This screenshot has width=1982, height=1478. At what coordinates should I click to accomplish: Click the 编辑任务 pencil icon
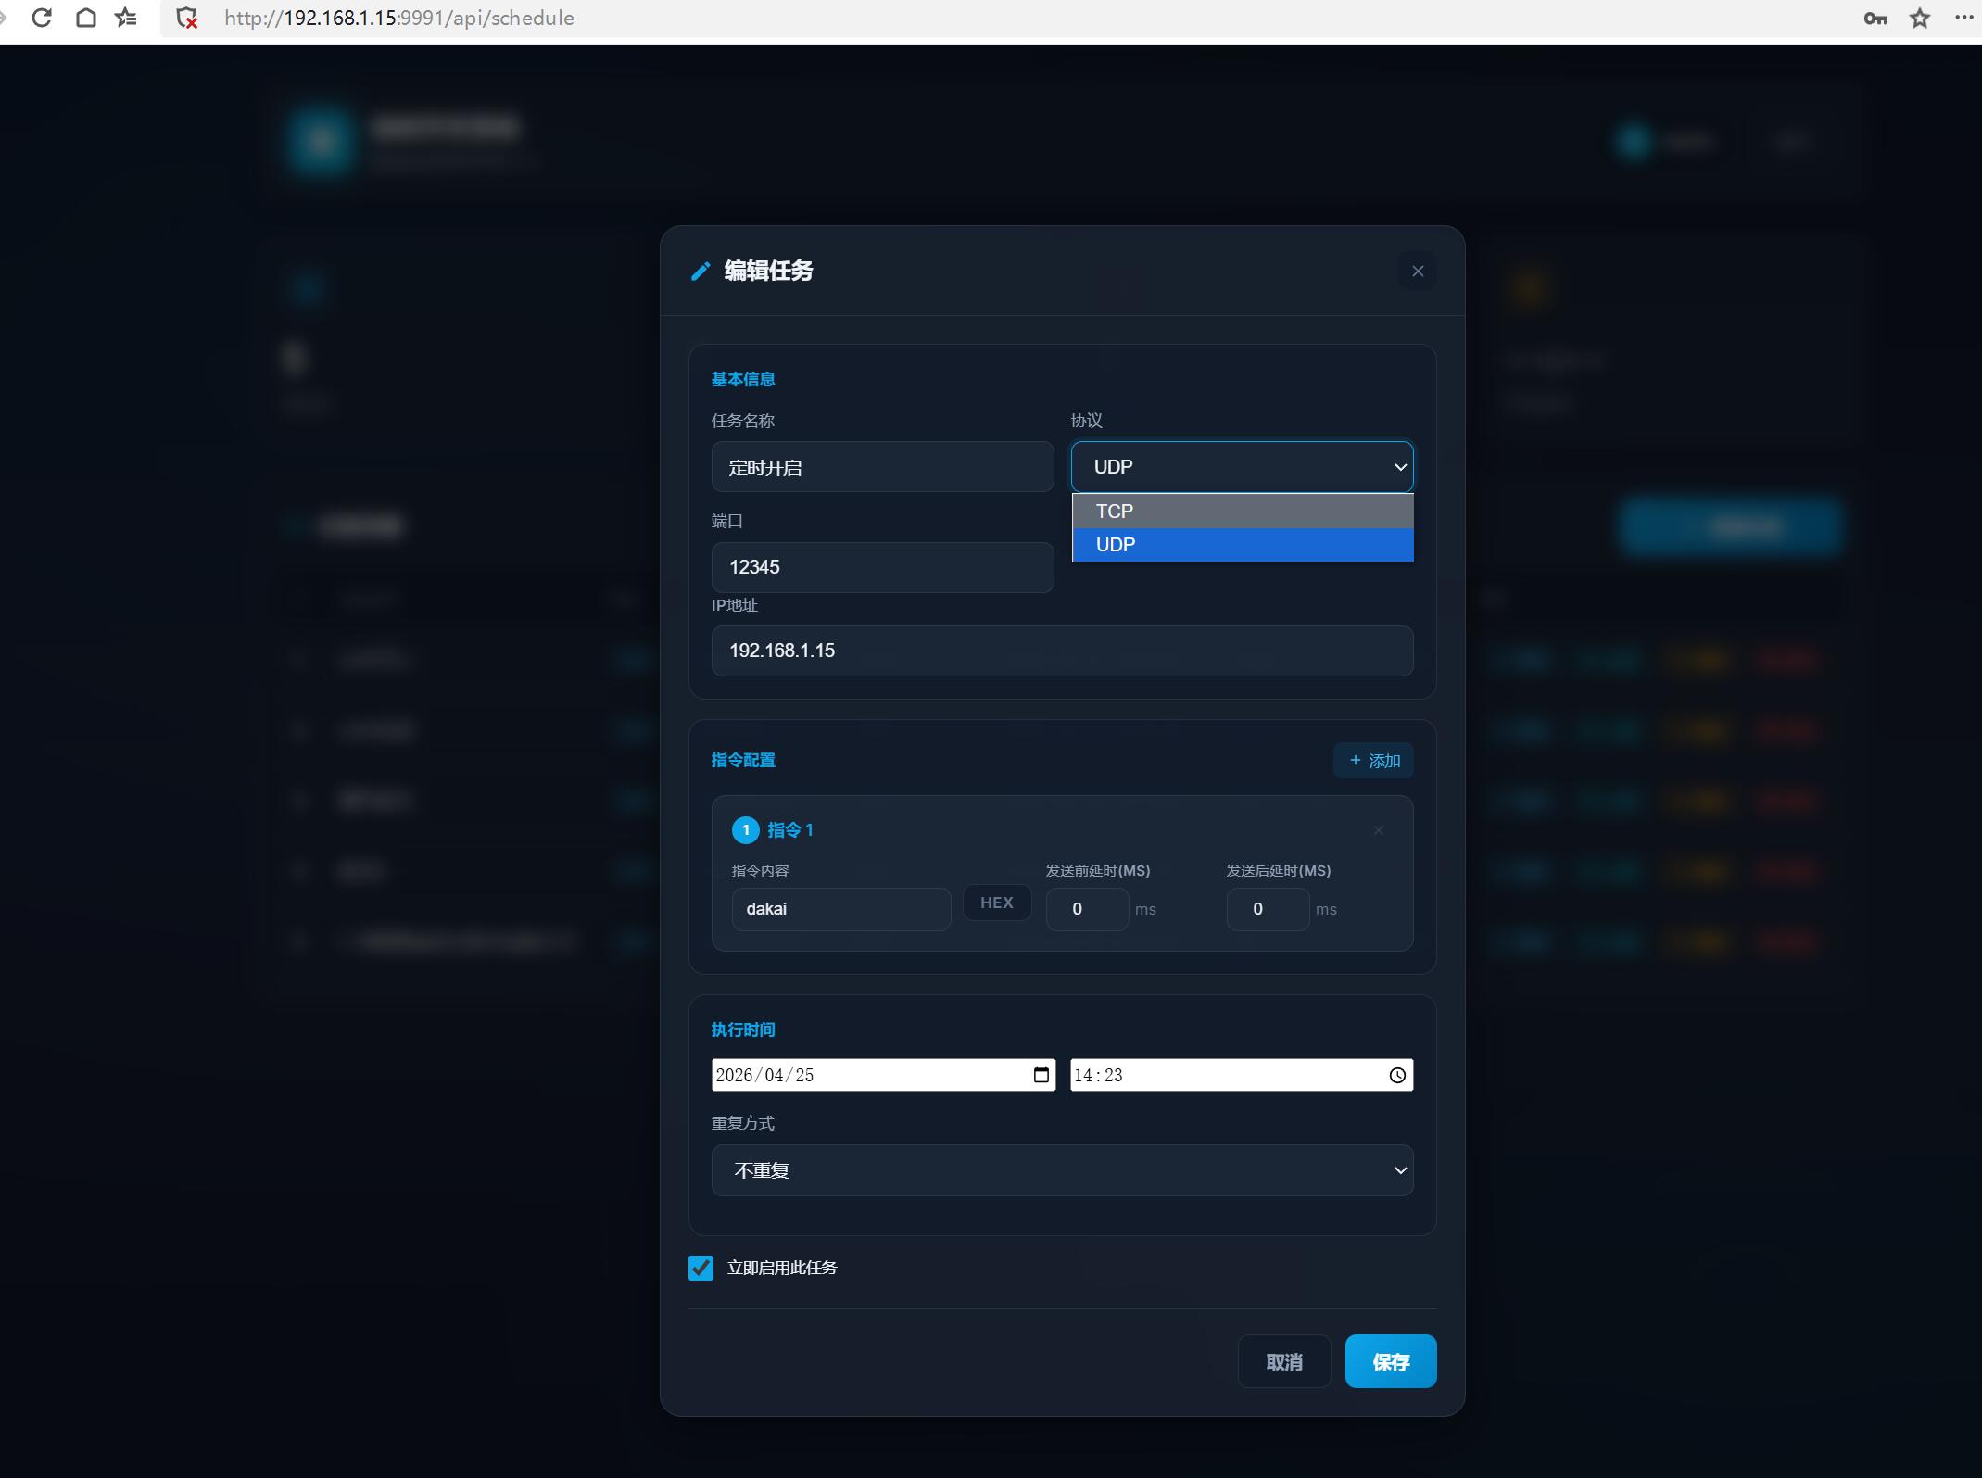tap(701, 271)
